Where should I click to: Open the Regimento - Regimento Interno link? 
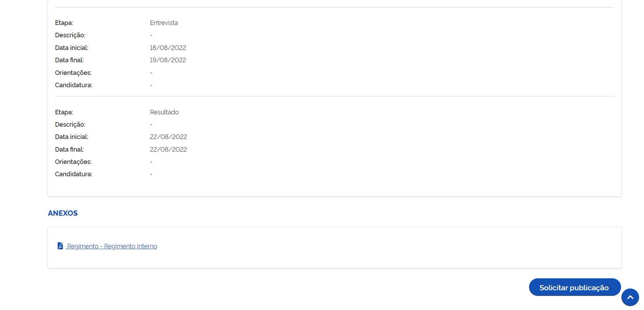point(112,246)
